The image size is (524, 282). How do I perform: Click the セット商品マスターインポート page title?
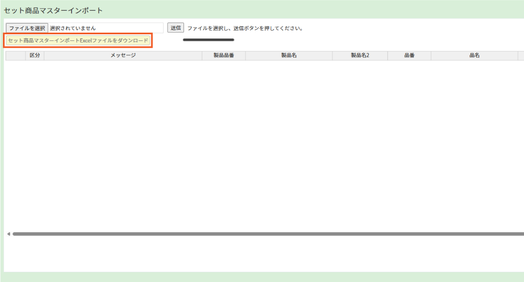tap(53, 10)
